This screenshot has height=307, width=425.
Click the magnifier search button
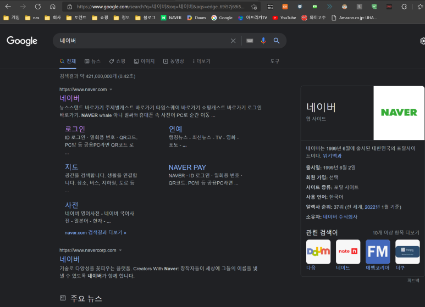pos(277,41)
